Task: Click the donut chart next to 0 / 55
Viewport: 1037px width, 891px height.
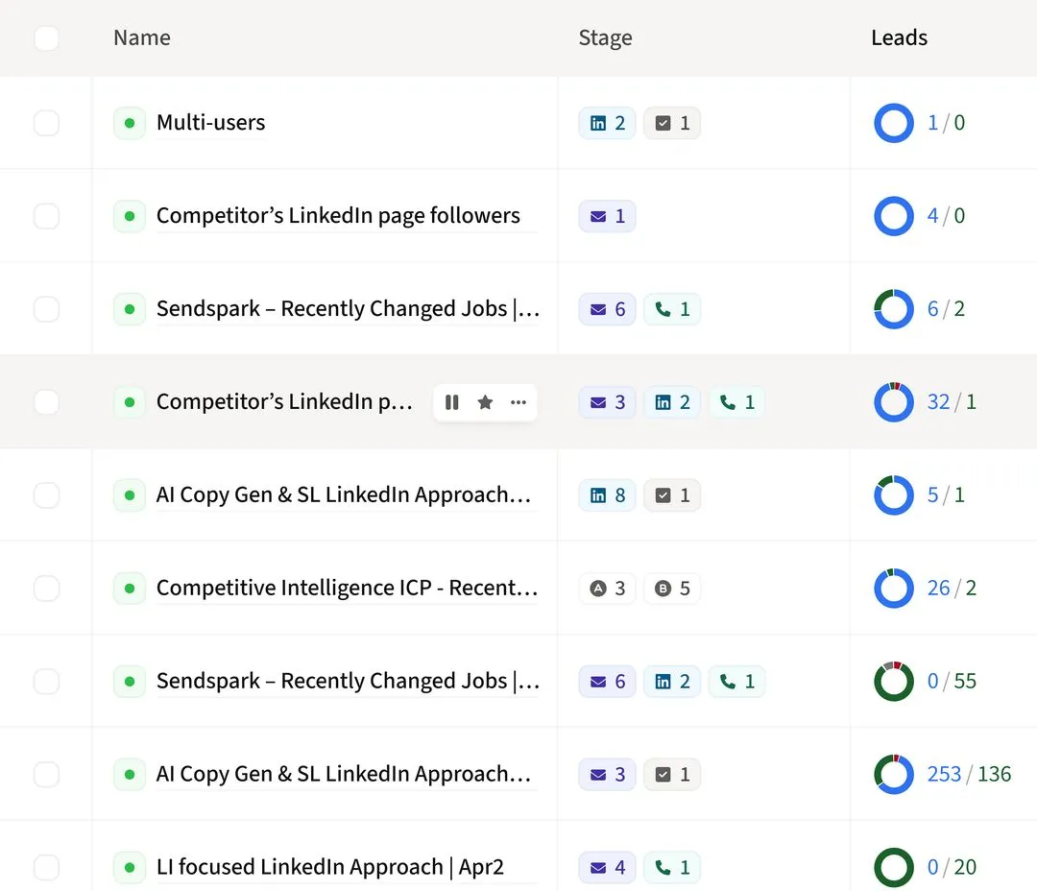Action: pyautogui.click(x=894, y=682)
